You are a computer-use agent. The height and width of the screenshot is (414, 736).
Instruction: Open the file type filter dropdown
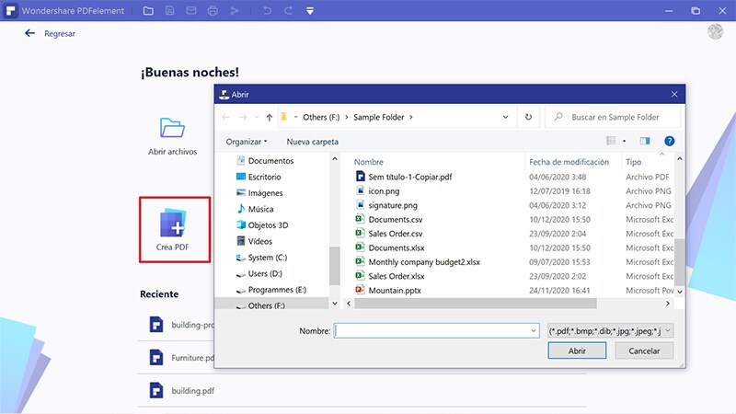(x=611, y=330)
